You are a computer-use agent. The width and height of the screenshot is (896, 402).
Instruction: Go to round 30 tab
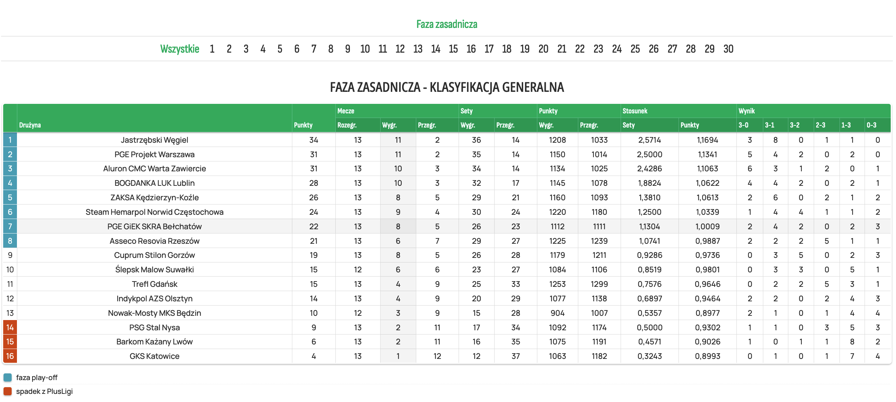coord(728,49)
